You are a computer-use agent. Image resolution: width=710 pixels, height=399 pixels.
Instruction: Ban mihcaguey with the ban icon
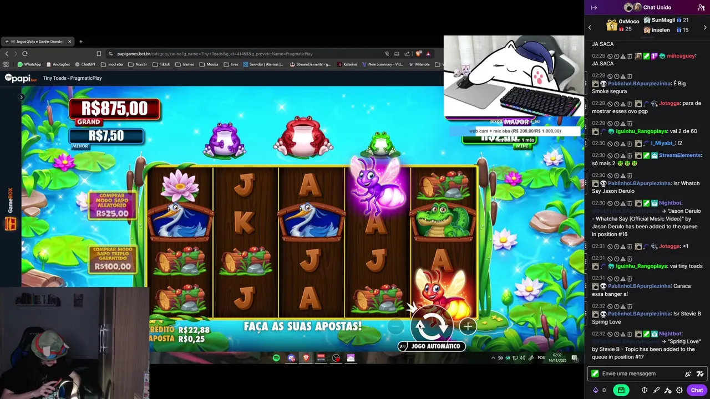pyautogui.click(x=610, y=56)
